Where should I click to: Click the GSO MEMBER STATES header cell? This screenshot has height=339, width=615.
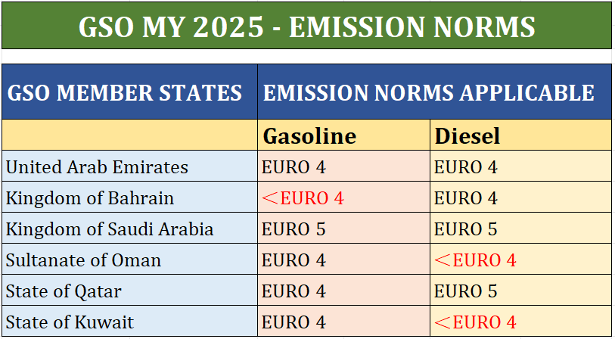pyautogui.click(x=130, y=92)
